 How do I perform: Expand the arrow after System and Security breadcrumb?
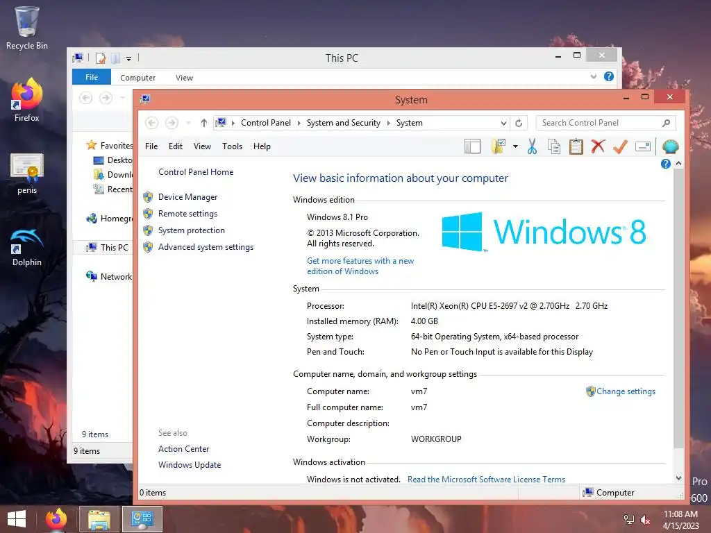(389, 123)
